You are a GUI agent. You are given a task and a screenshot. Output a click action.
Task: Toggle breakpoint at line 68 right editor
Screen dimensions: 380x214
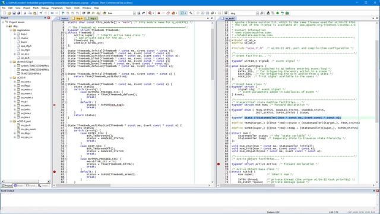pyautogui.click(x=218, y=164)
